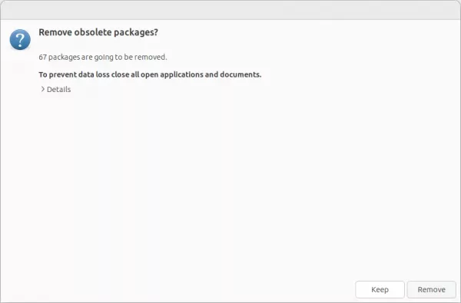The width and height of the screenshot is (461, 303).
Task: Click the word 'Remove' in heading
Action: tap(55, 32)
